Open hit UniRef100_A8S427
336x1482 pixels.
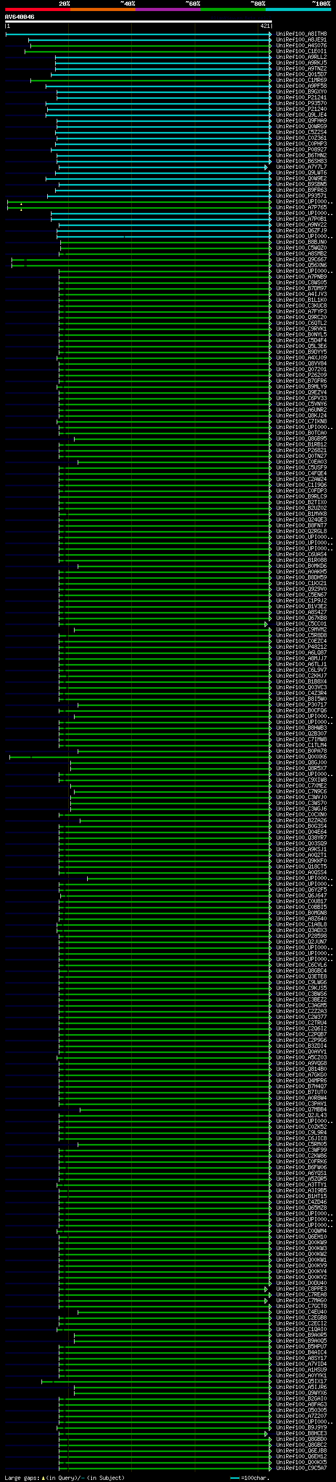coord(301,612)
